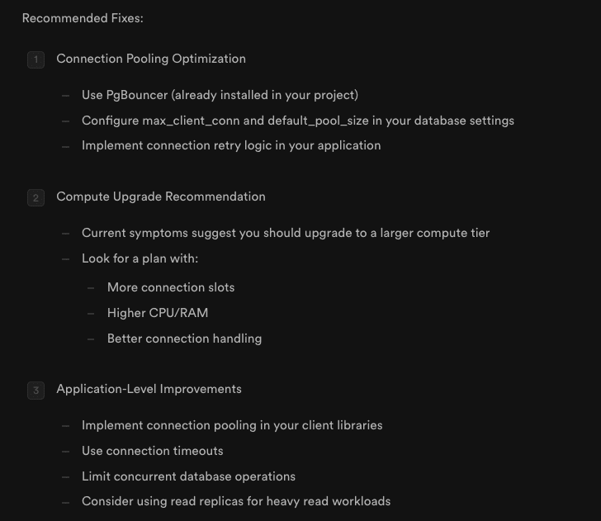The image size is (601, 521).
Task: Click Limit concurrent database operations line
Action: (x=188, y=476)
